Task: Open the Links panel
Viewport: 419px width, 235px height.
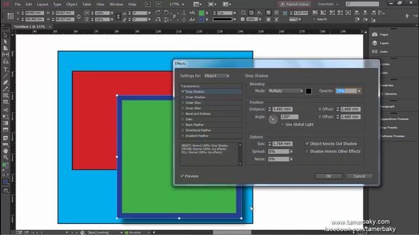Action: tap(380, 52)
